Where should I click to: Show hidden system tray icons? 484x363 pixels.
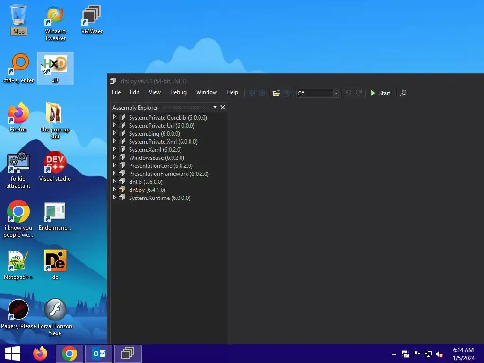tap(394, 354)
